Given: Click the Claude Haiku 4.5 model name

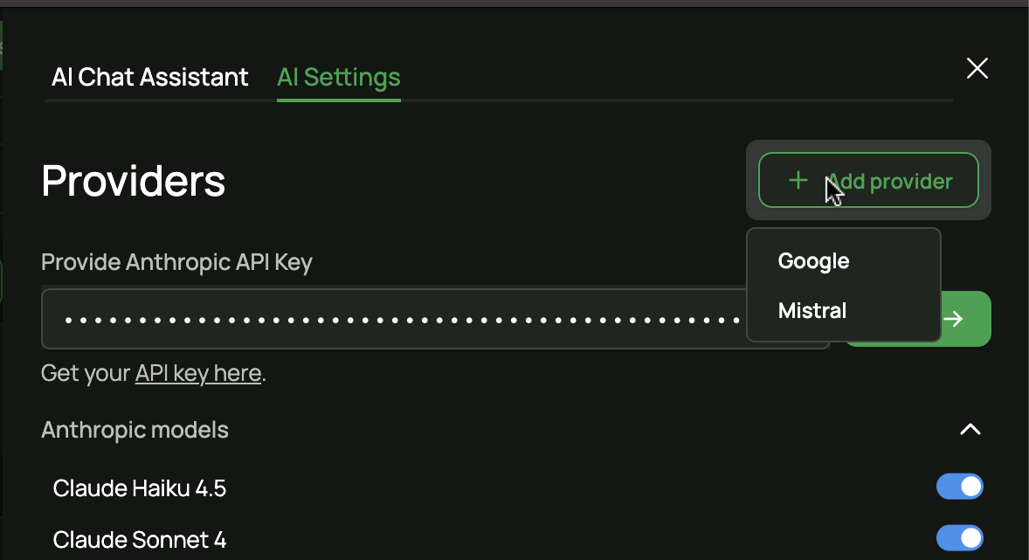Looking at the screenshot, I should [x=140, y=487].
